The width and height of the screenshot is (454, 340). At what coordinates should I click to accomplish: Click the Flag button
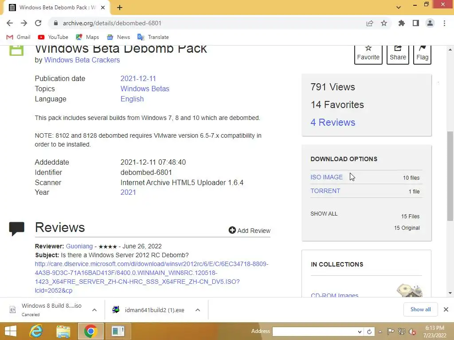tap(423, 54)
